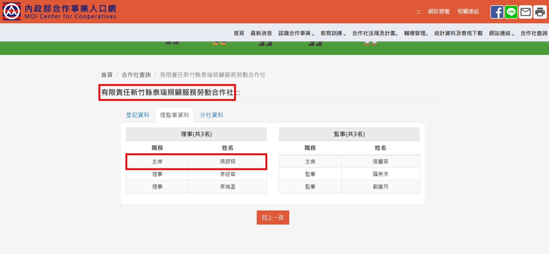
Task: Click 理事 cell beside 李經華
Action: click(157, 174)
